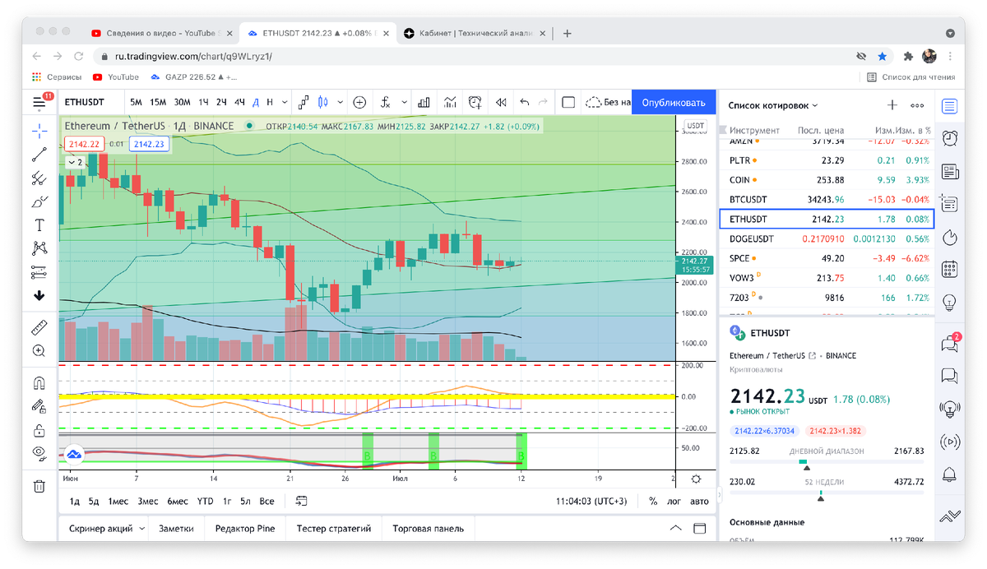Open a new browser tab
This screenshot has width=987, height=569.
[x=568, y=34]
